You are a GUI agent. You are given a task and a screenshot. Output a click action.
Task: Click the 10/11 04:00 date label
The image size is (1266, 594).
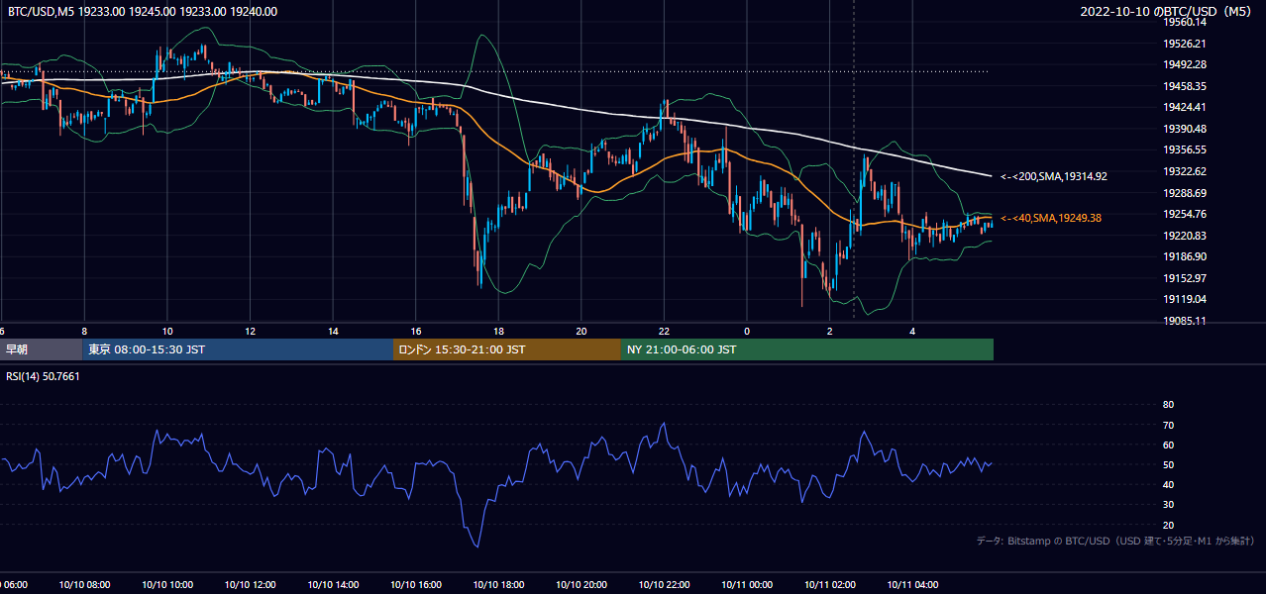click(912, 584)
